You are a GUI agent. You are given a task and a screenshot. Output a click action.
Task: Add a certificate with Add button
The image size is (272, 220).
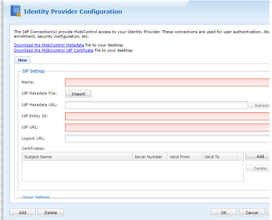(259, 156)
